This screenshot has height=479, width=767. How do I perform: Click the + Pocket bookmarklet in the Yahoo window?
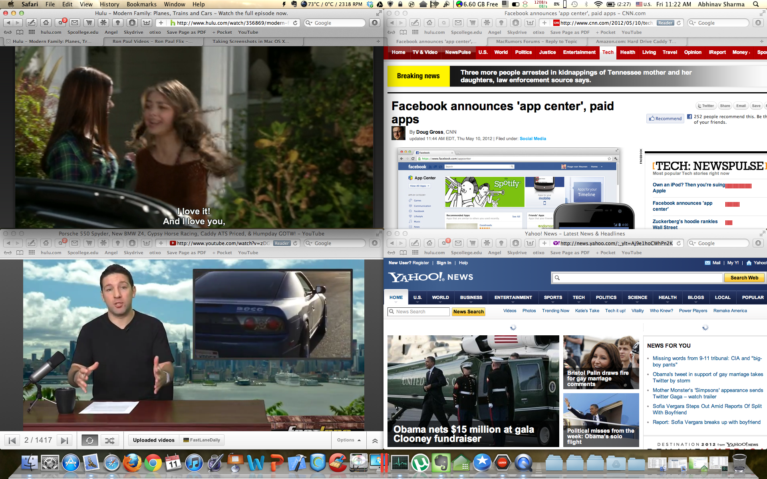click(605, 253)
